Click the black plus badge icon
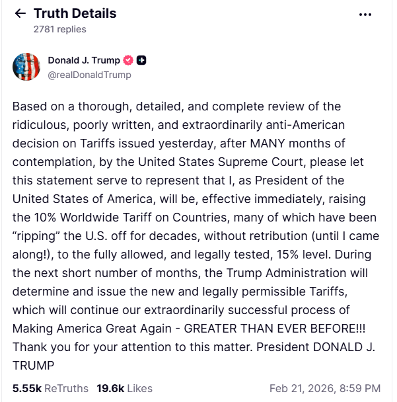 141,60
